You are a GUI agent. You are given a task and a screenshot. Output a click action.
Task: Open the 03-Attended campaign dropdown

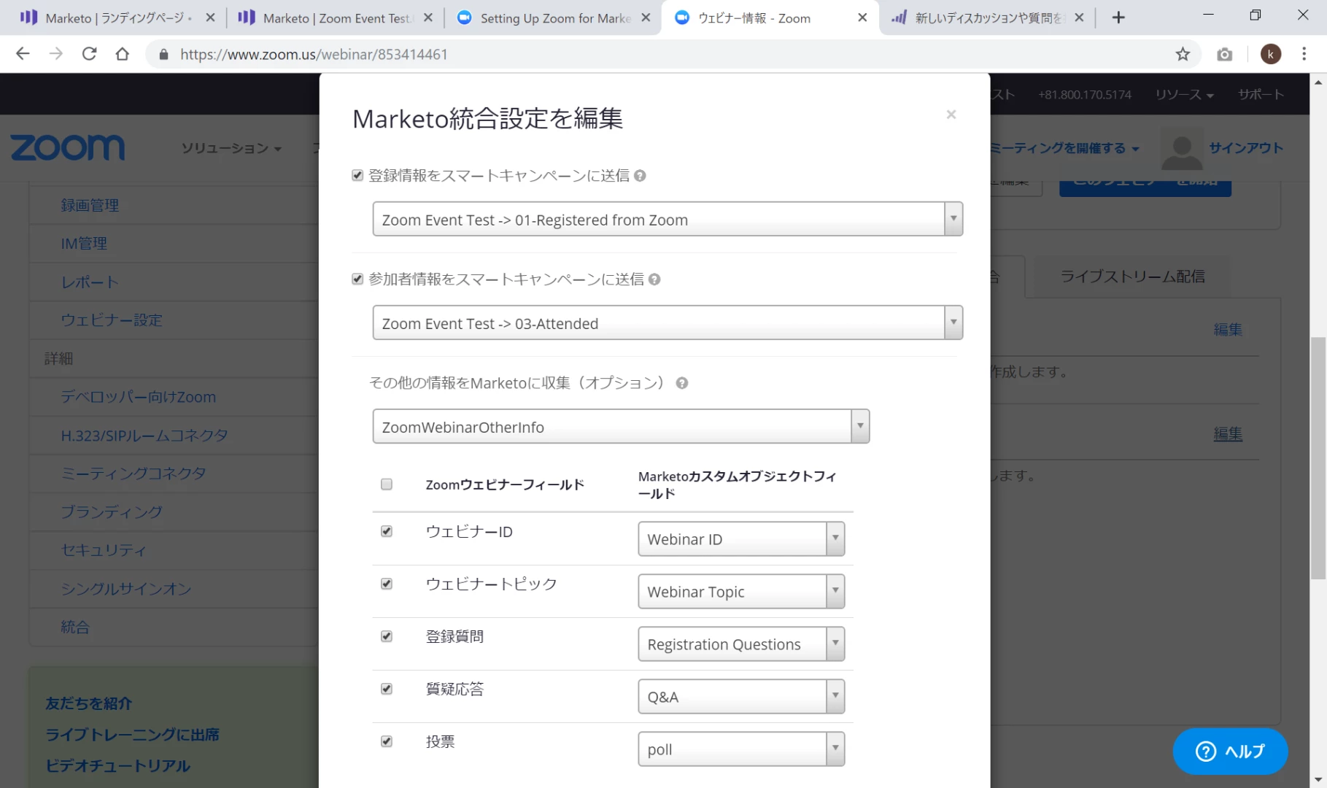click(x=668, y=322)
